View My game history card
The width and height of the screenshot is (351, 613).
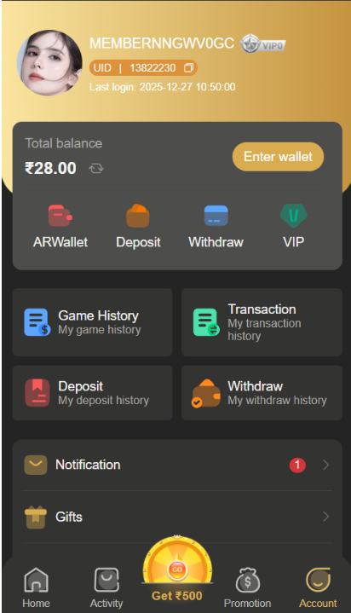93,322
